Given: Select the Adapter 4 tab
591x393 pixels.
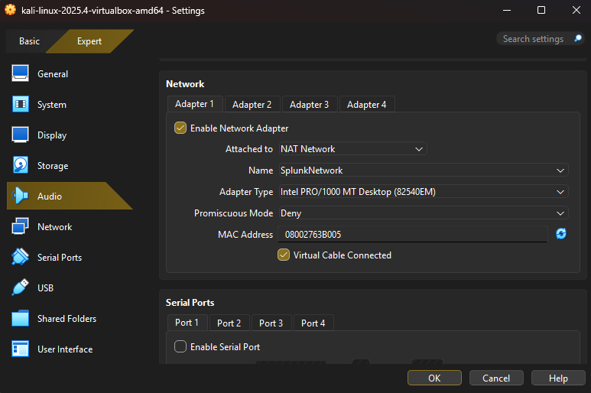Looking at the screenshot, I should pos(366,105).
